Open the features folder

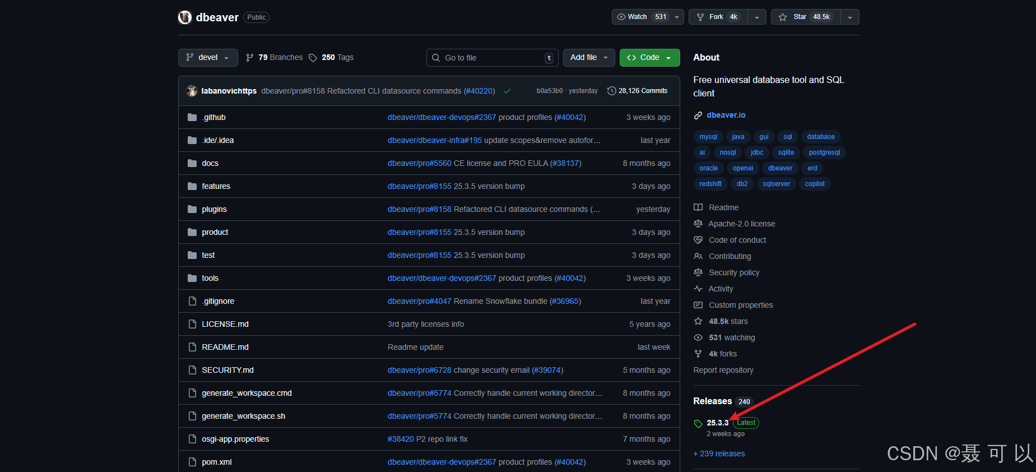pos(216,186)
